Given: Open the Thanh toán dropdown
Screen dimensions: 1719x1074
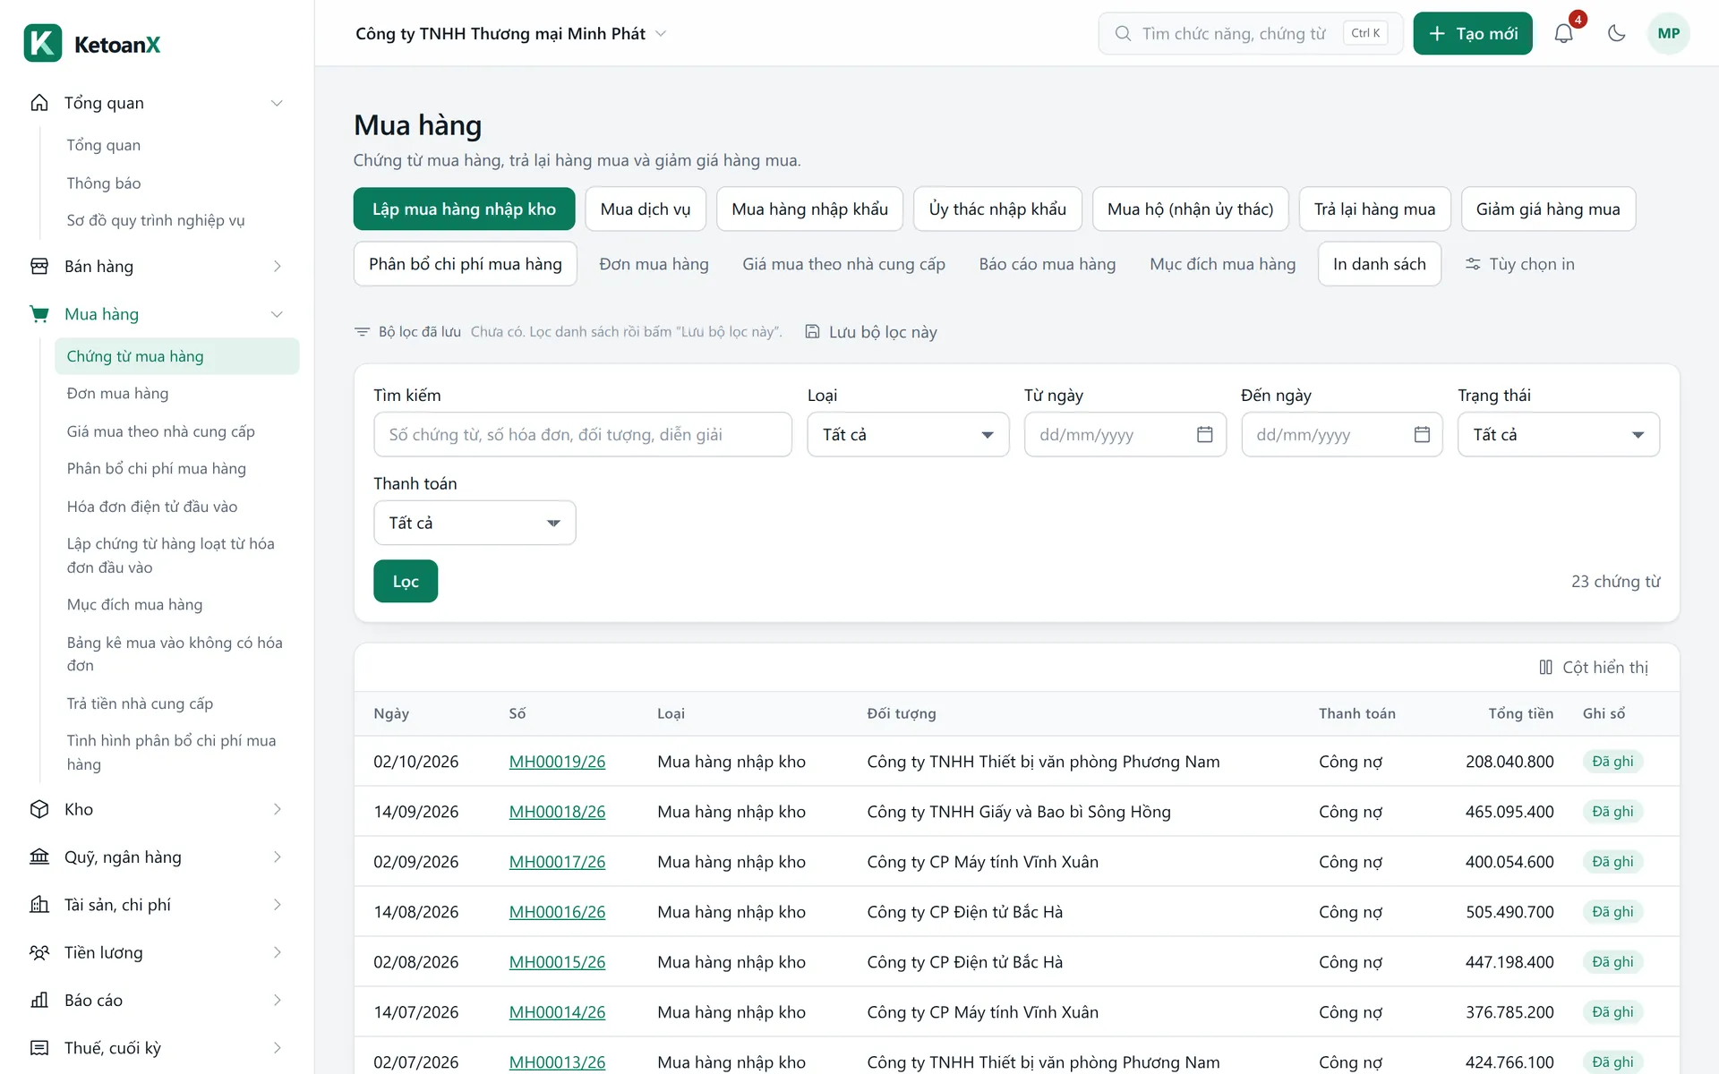Looking at the screenshot, I should [475, 523].
